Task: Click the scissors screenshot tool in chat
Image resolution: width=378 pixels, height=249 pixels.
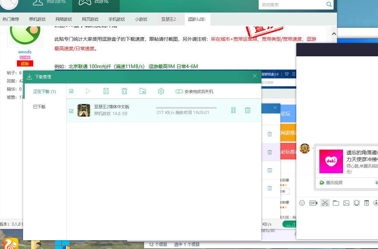Action: tap(325, 203)
